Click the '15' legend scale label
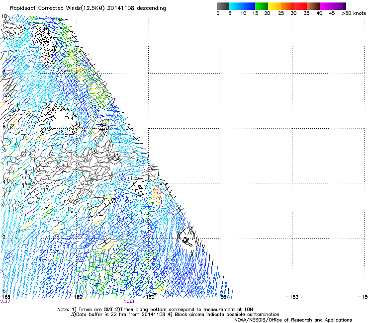The width and height of the screenshot is (368, 323). [x=255, y=13]
